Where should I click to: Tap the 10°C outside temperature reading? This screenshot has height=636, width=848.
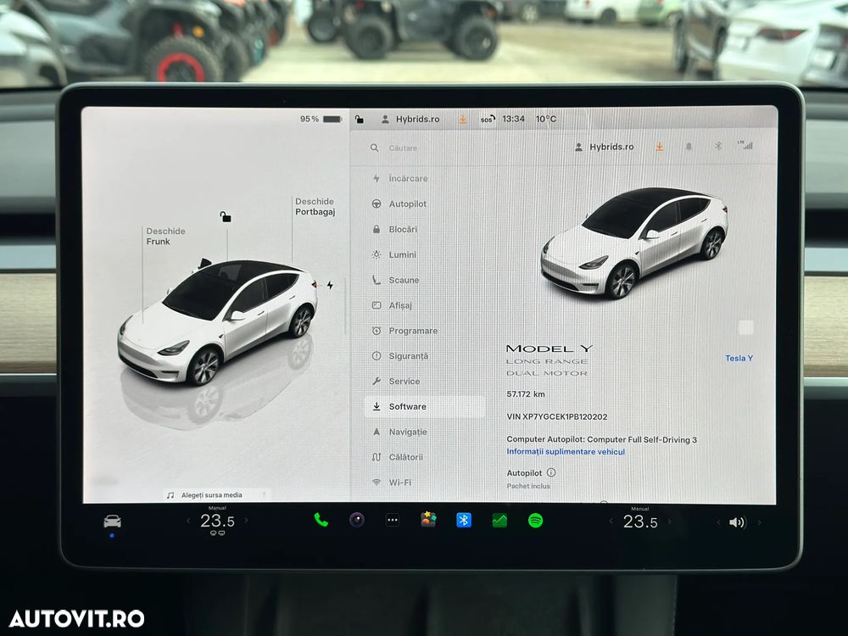pyautogui.click(x=545, y=119)
